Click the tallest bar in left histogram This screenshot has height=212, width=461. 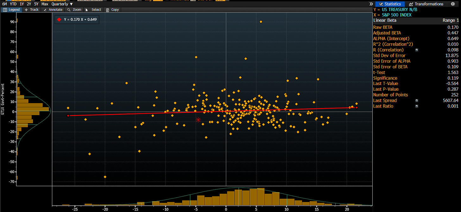(33, 109)
